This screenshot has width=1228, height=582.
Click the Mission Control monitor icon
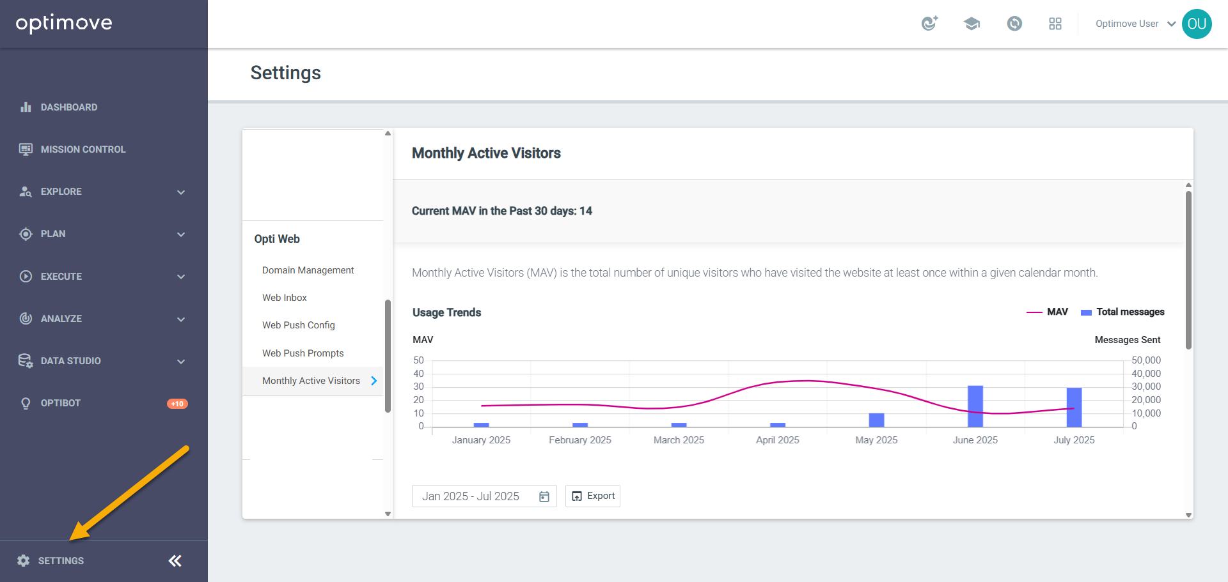coord(26,149)
